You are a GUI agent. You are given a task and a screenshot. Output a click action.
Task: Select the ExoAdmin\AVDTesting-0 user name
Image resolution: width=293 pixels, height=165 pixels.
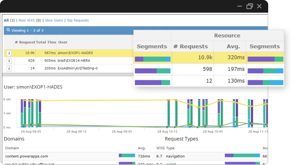click(77, 68)
